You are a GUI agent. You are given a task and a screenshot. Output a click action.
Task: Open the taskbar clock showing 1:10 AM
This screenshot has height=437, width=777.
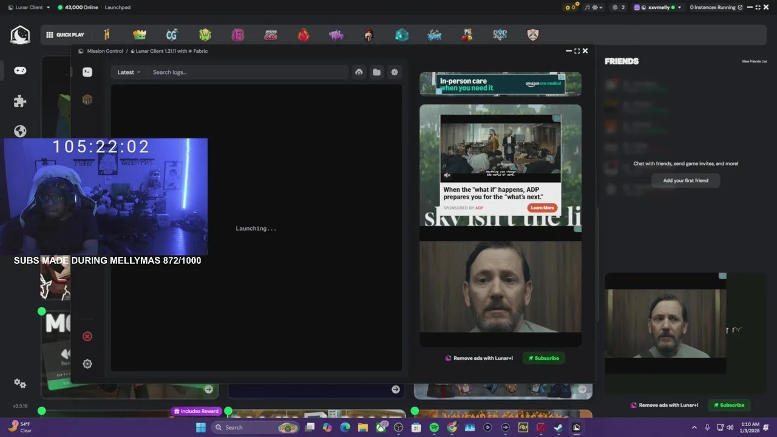(751, 427)
